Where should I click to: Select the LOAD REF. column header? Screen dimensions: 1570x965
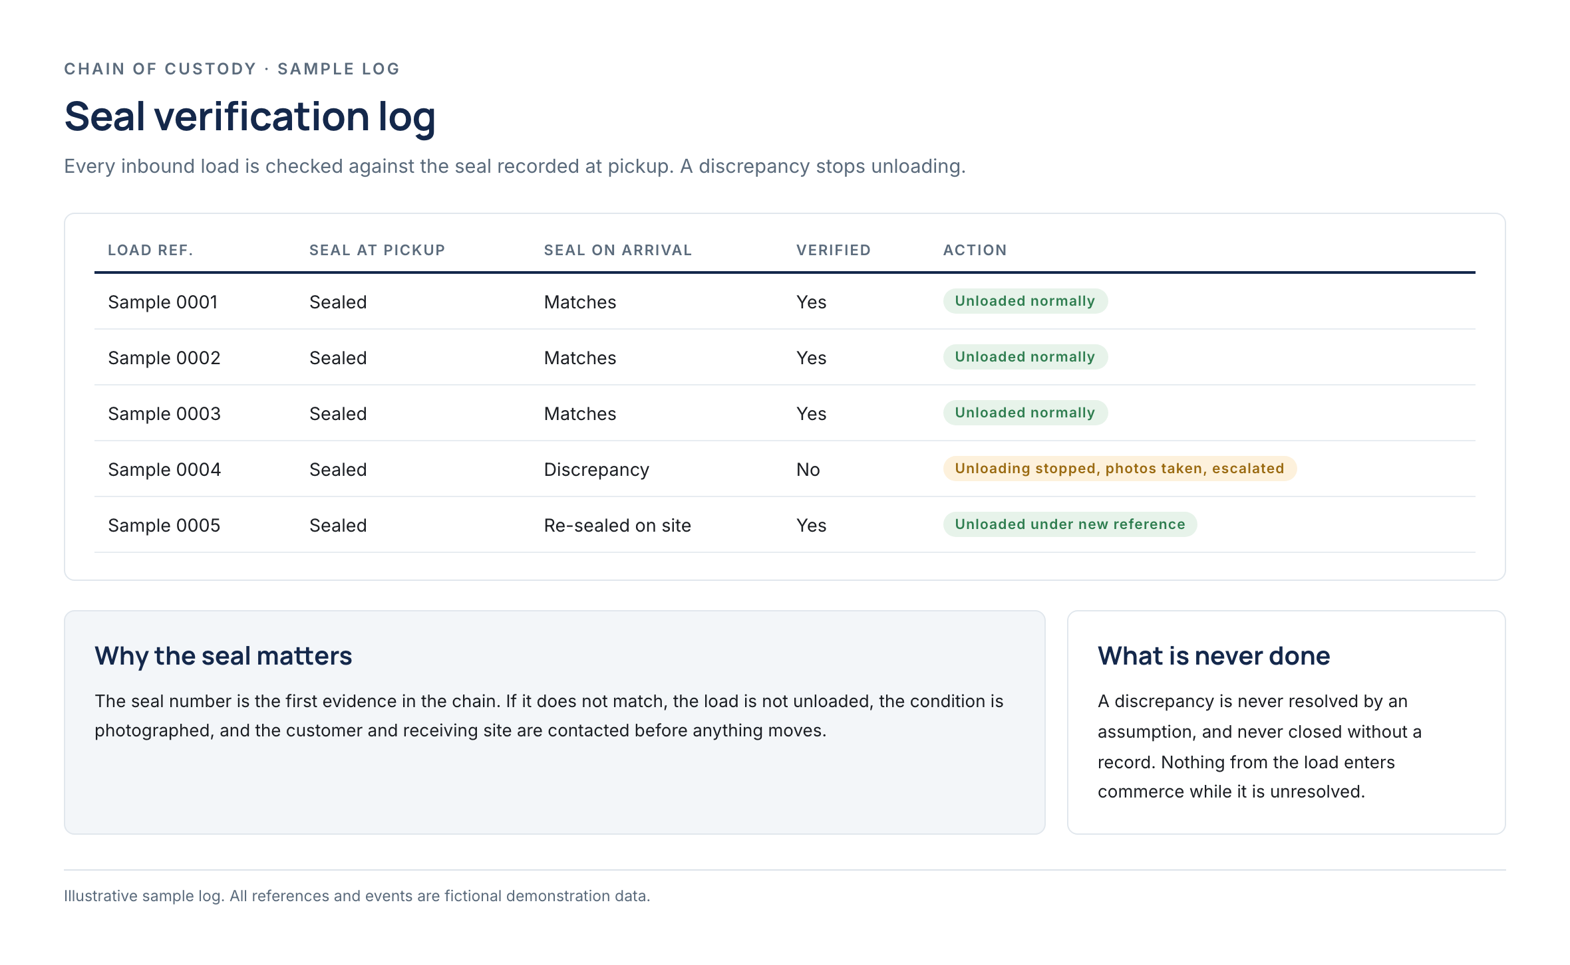point(150,250)
